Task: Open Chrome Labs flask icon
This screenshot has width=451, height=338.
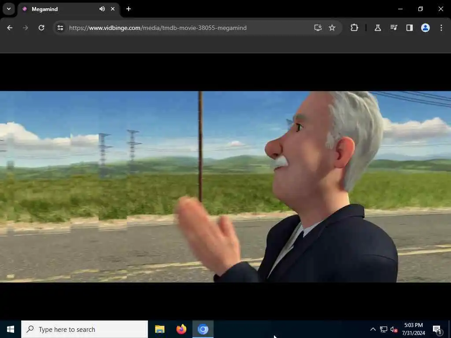Action: 377,28
